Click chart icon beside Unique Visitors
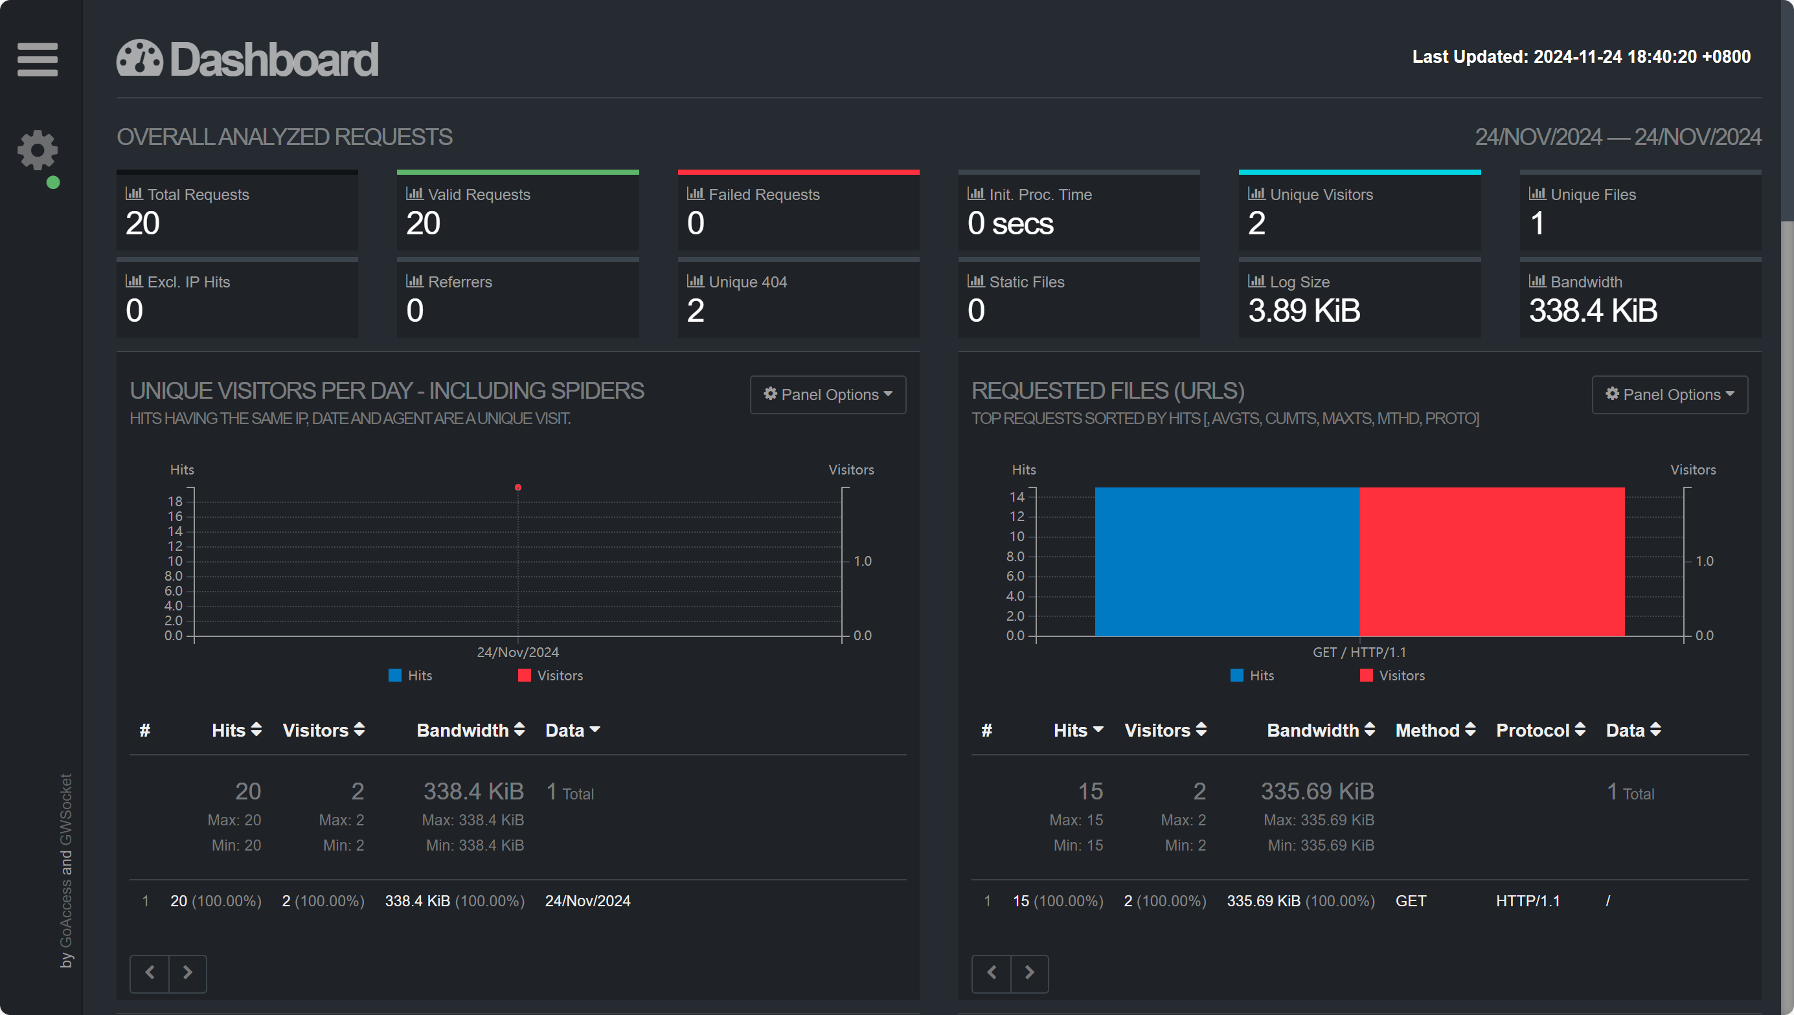The image size is (1794, 1015). [x=1256, y=194]
